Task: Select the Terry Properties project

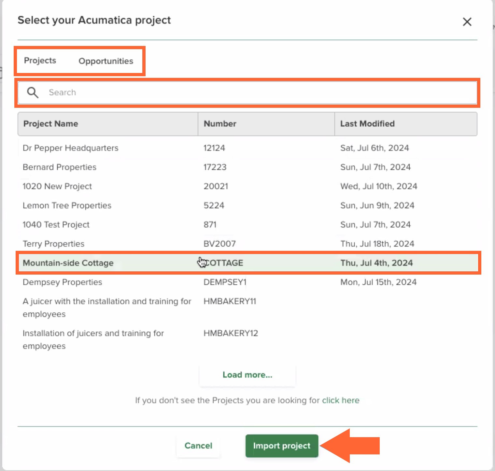Action: click(247, 244)
